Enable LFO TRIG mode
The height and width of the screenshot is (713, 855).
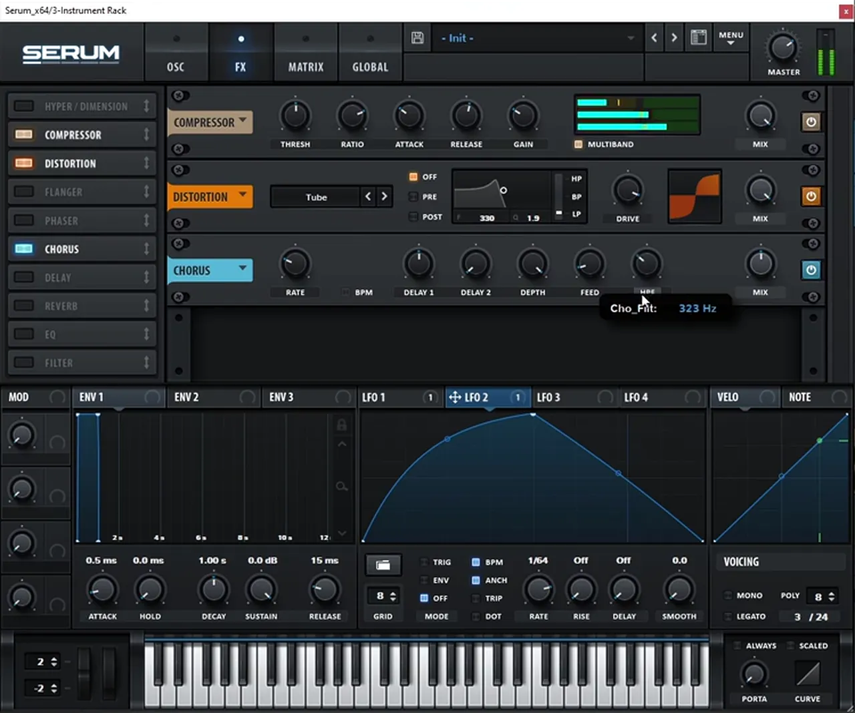(423, 562)
